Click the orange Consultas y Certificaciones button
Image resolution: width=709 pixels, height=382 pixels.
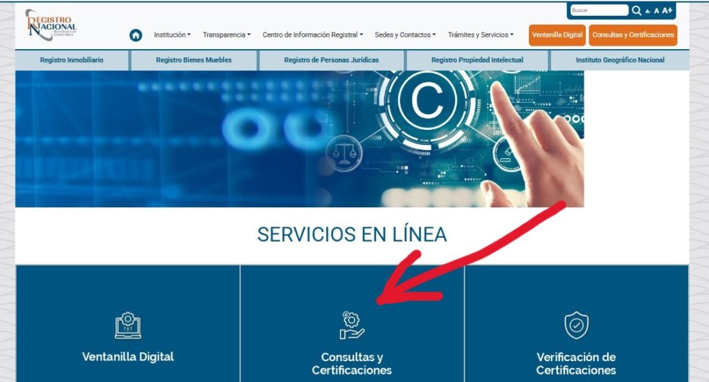click(x=633, y=35)
